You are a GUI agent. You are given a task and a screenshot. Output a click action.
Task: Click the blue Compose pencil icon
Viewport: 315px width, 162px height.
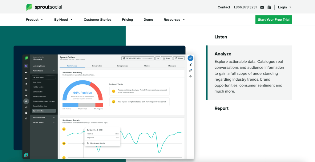pyautogui.click(x=190, y=58)
